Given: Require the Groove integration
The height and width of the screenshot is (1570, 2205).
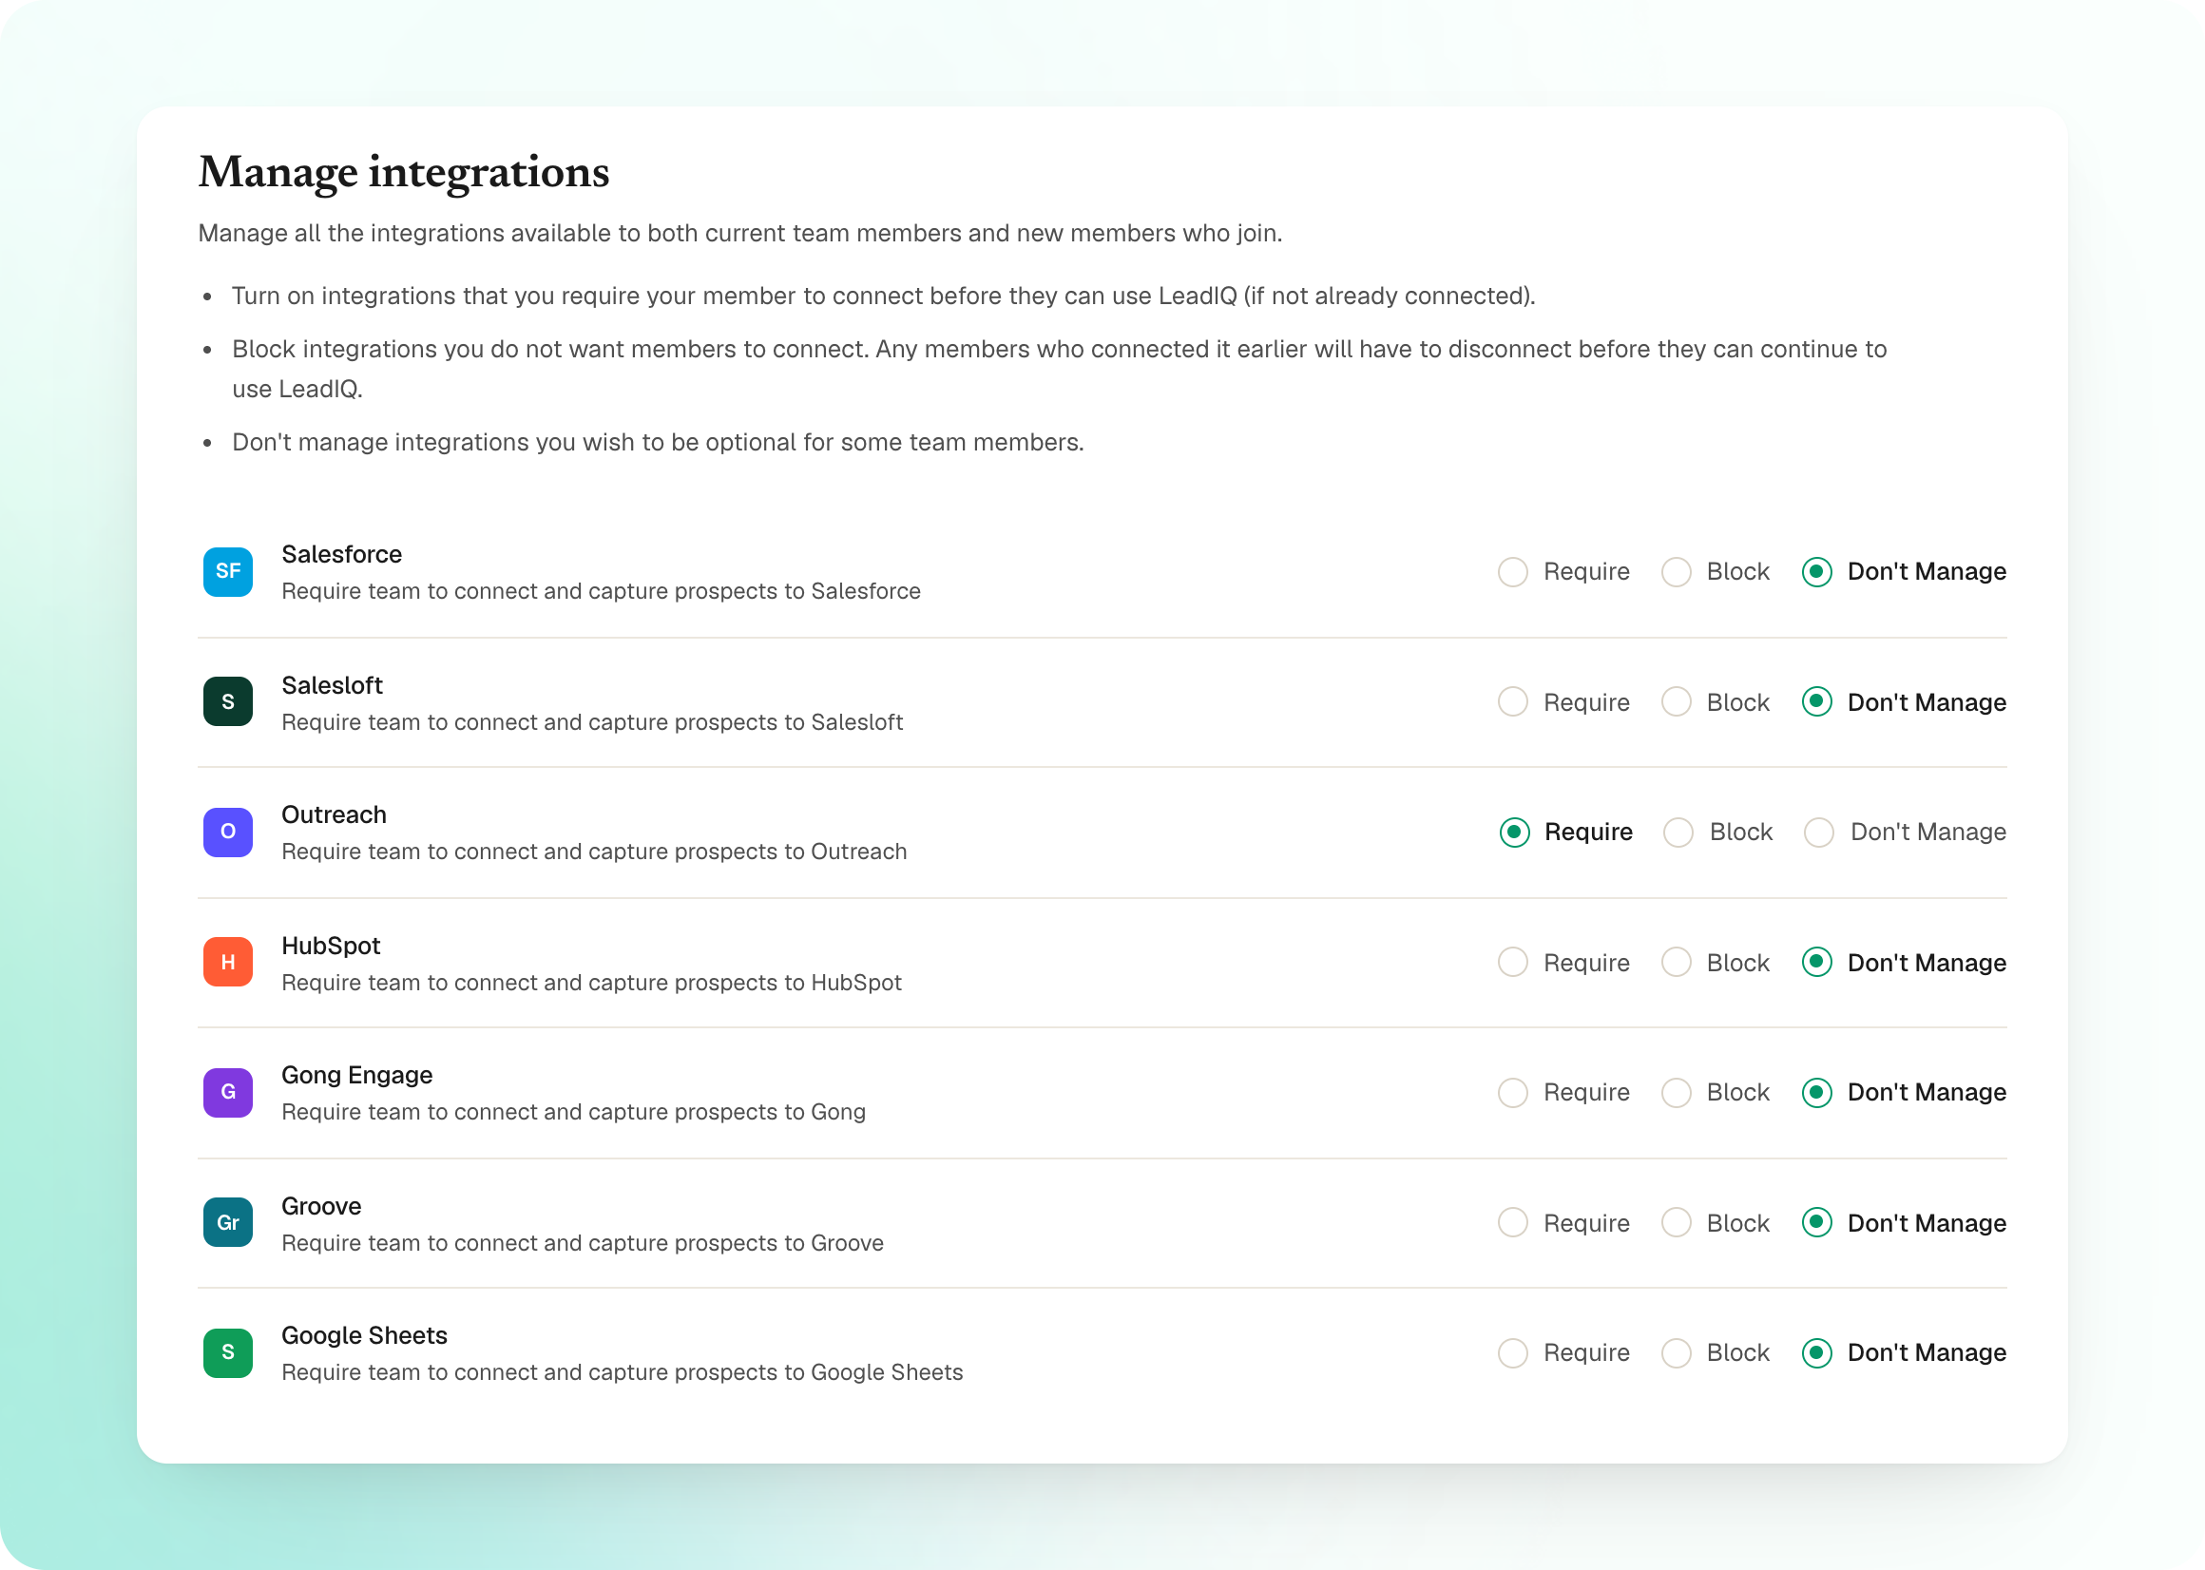Looking at the screenshot, I should (1513, 1223).
